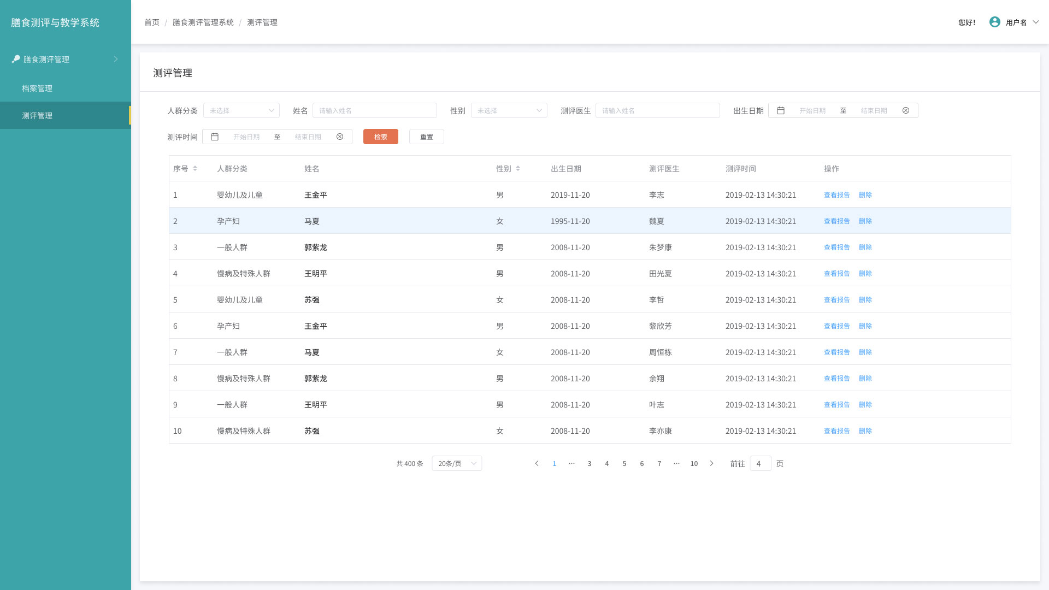
Task: Click doctor name 黎欣芳
Action: pyautogui.click(x=661, y=326)
